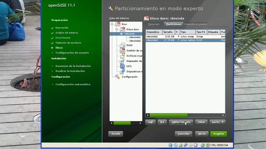Click VirtualBox display status icon
This screenshot has height=149, width=266.
[x=196, y=145]
